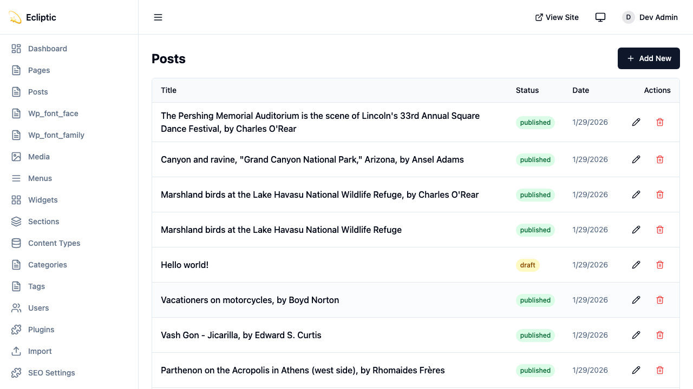This screenshot has width=693, height=389.
Task: Click the Widgets icon in the sidebar
Action: [16, 200]
